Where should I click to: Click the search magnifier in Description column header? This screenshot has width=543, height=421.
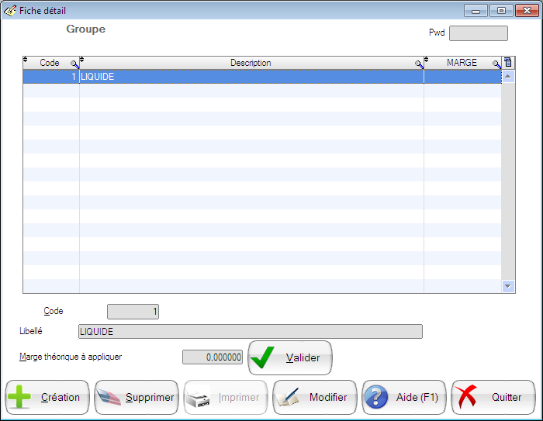coord(419,64)
